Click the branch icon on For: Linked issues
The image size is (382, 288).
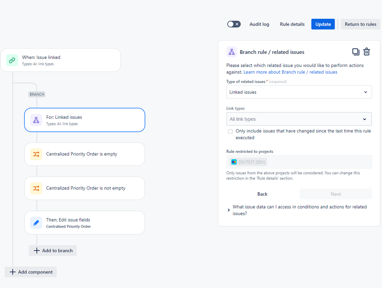(36, 120)
